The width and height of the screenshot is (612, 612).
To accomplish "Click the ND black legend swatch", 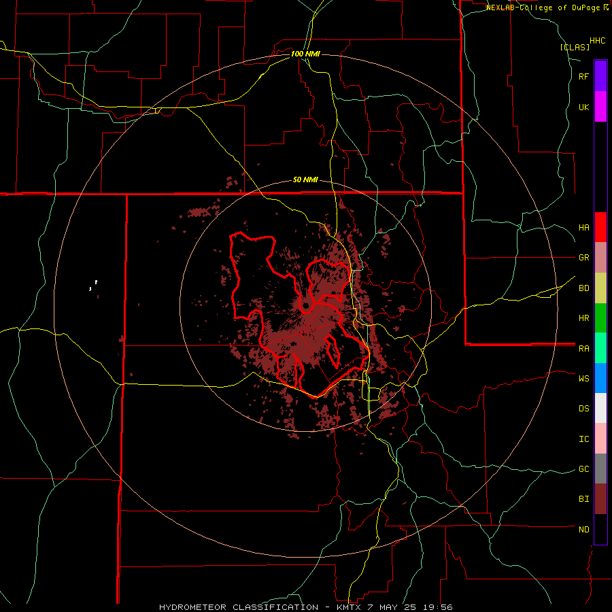I will click(600, 529).
